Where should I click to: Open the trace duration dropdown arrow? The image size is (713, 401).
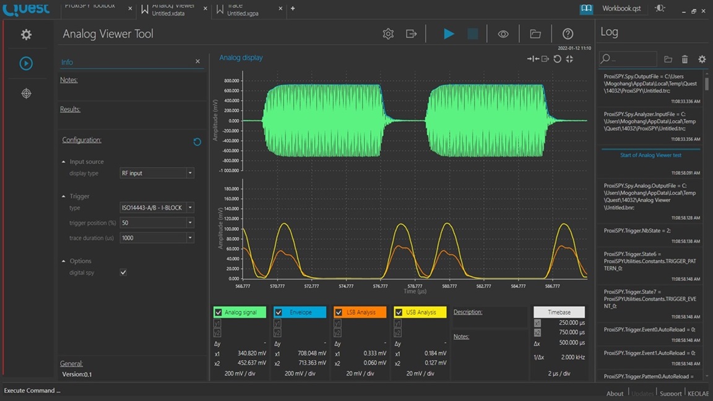point(190,238)
